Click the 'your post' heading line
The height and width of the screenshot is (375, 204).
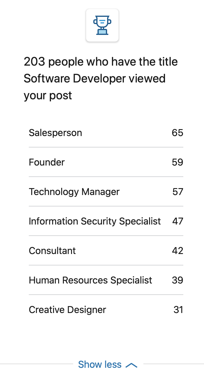pyautogui.click(x=48, y=96)
